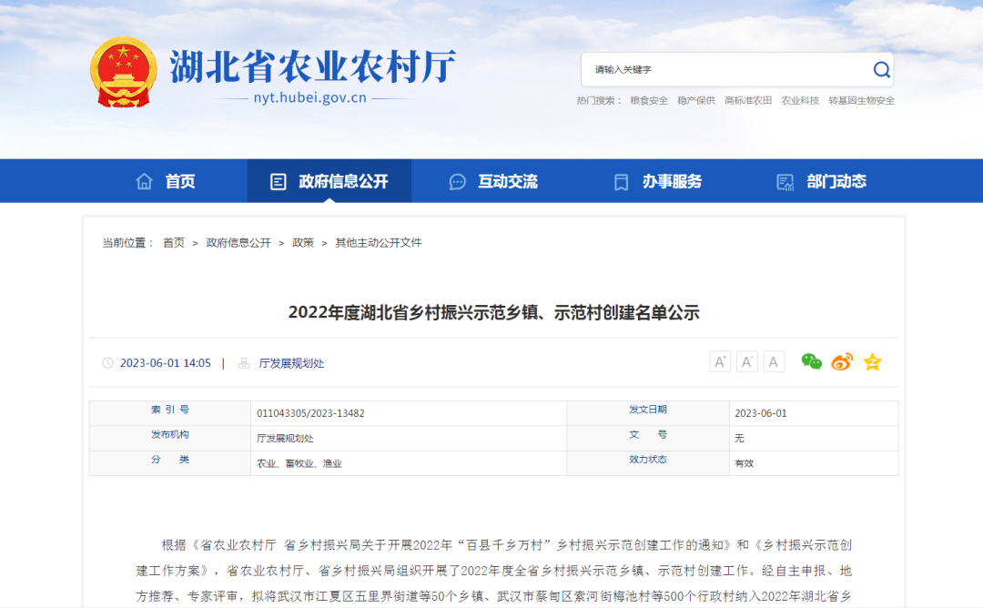The height and width of the screenshot is (608, 983).
Task: Click the 湖北省农业农村厅 site title
Action: (312, 66)
